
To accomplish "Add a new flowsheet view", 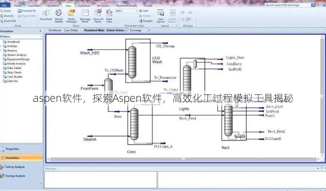I will (x=143, y=11).
